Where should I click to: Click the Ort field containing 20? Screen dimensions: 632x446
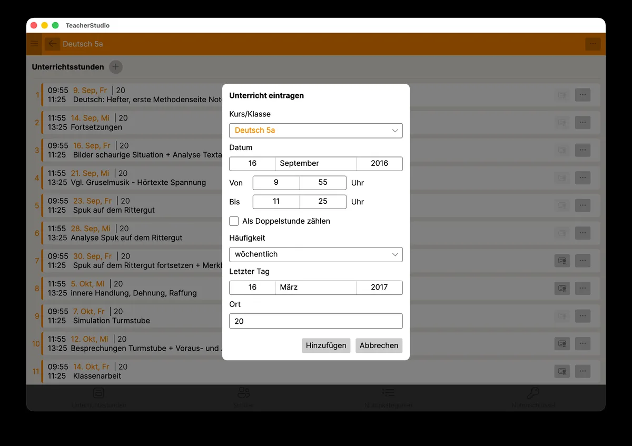tap(316, 321)
